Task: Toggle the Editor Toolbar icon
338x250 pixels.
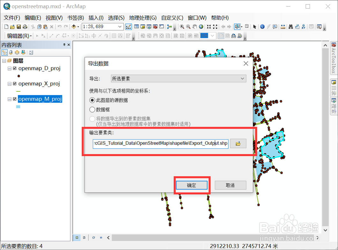Action: click(x=129, y=27)
